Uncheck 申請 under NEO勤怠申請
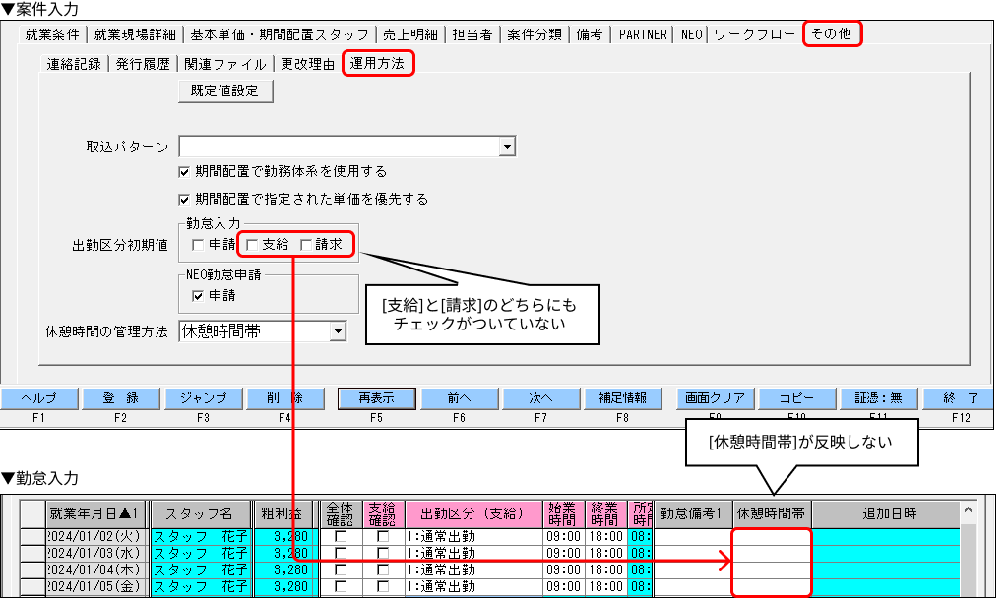 pos(198,295)
